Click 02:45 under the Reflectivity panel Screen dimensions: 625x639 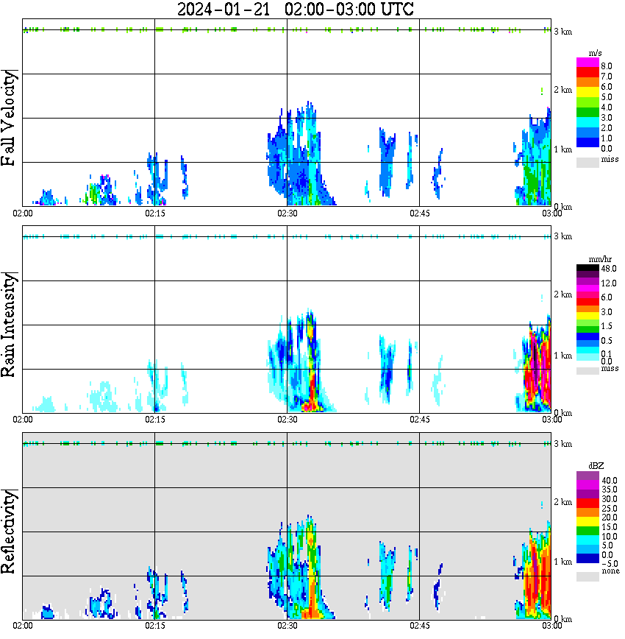[420, 626]
